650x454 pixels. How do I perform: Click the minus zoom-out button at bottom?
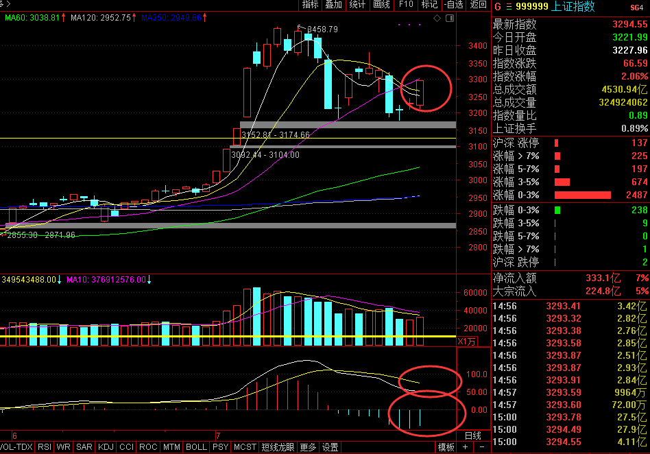point(482,447)
